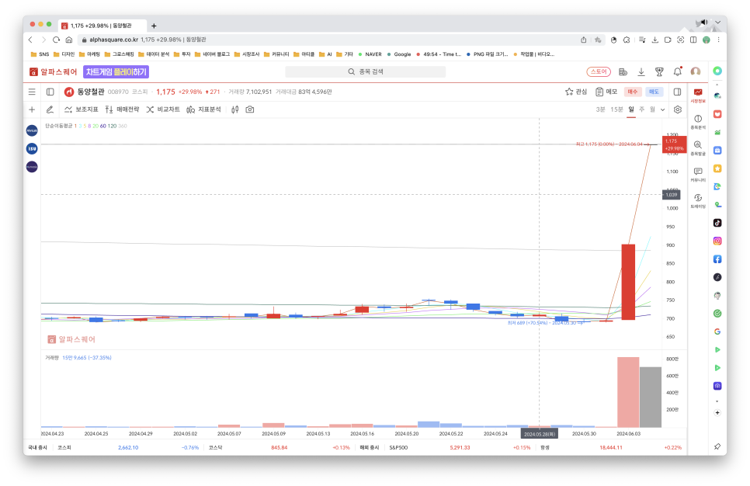Click the download icon in header
Viewport: 750px width, 486px height.
pos(641,71)
